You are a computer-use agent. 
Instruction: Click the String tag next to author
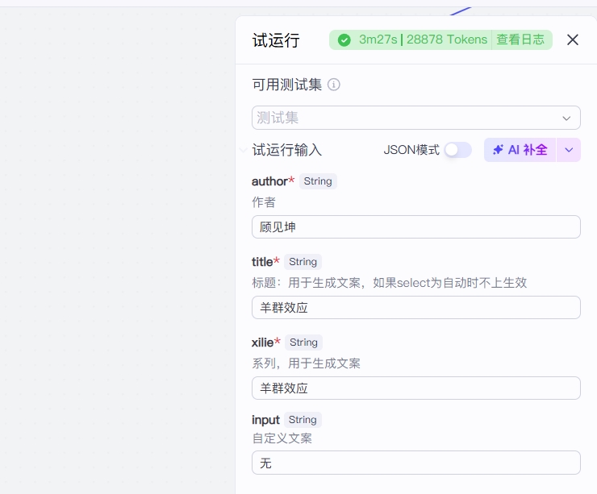point(318,181)
